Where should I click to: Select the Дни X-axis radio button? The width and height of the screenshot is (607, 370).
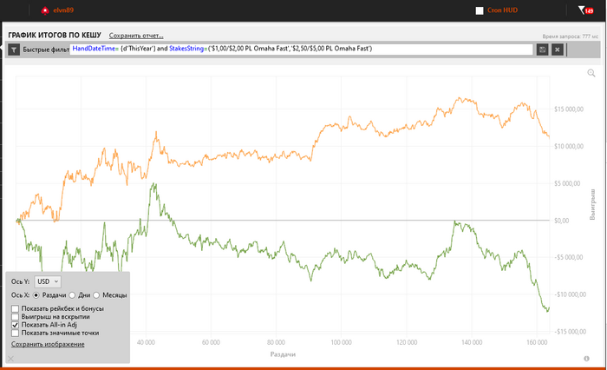pyautogui.click(x=72, y=295)
